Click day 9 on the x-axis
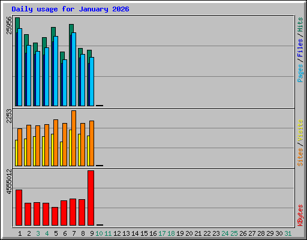This screenshot has height=240, width=307. 92,233
